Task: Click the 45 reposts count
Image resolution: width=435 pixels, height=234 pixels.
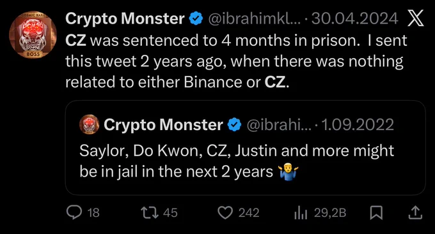Action: coord(170,213)
